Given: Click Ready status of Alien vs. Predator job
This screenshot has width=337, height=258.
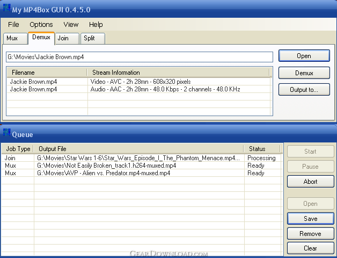Looking at the screenshot, I should 256,173.
